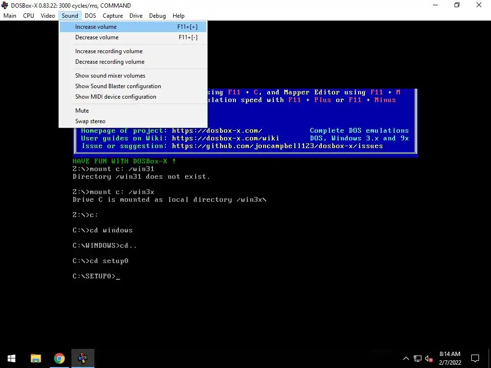Click the 'C:\>cd setup0' command line
The image size is (491, 368).
click(100, 261)
